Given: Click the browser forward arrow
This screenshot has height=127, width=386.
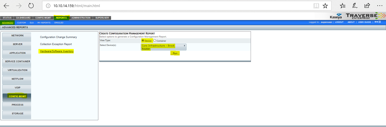Looking at the screenshot, I should coord(19,6).
